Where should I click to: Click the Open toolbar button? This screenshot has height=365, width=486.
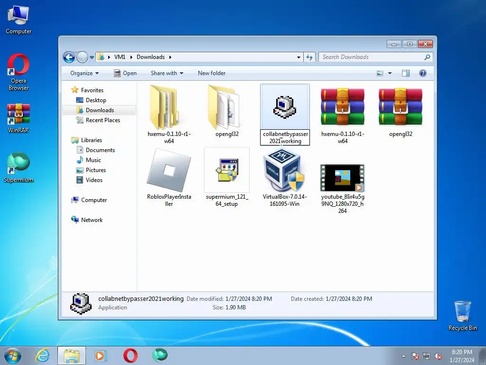[125, 73]
